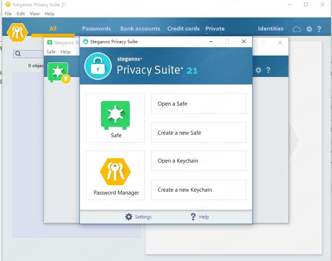Minimize the Steganos Privacy Suite launcher

coord(211,41)
